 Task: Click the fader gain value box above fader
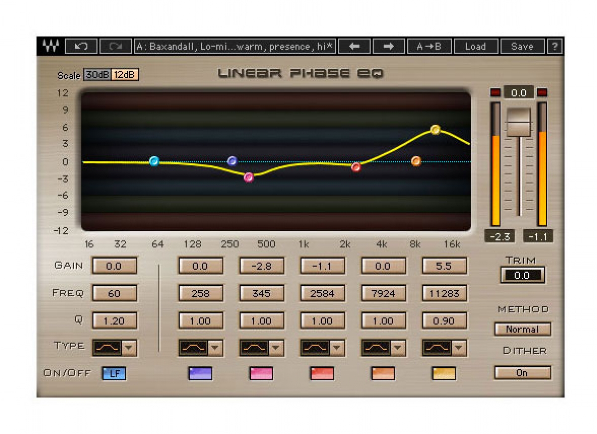pos(519,92)
